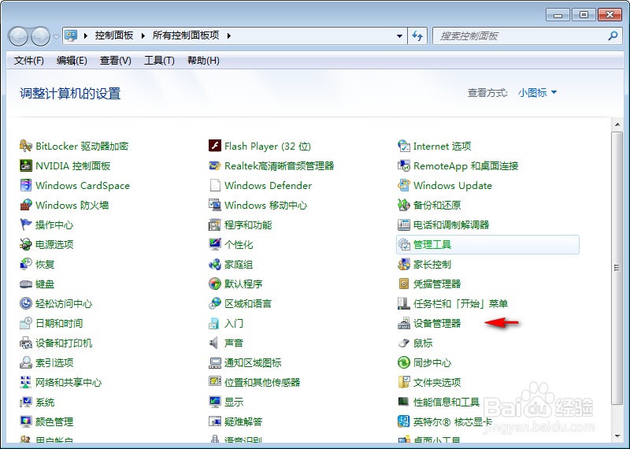Expand the arrow after 所有控制面板项 breadcrumb
Image resolution: width=630 pixels, height=449 pixels.
coord(229,35)
